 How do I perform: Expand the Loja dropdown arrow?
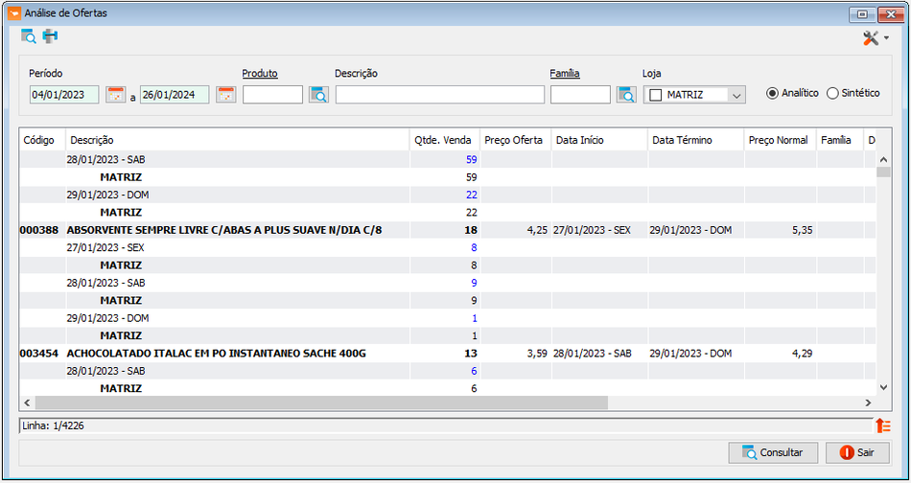(736, 95)
